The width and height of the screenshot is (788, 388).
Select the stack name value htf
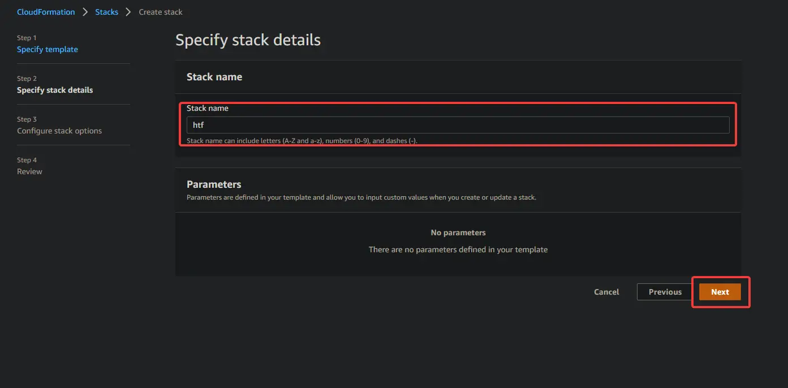(199, 124)
